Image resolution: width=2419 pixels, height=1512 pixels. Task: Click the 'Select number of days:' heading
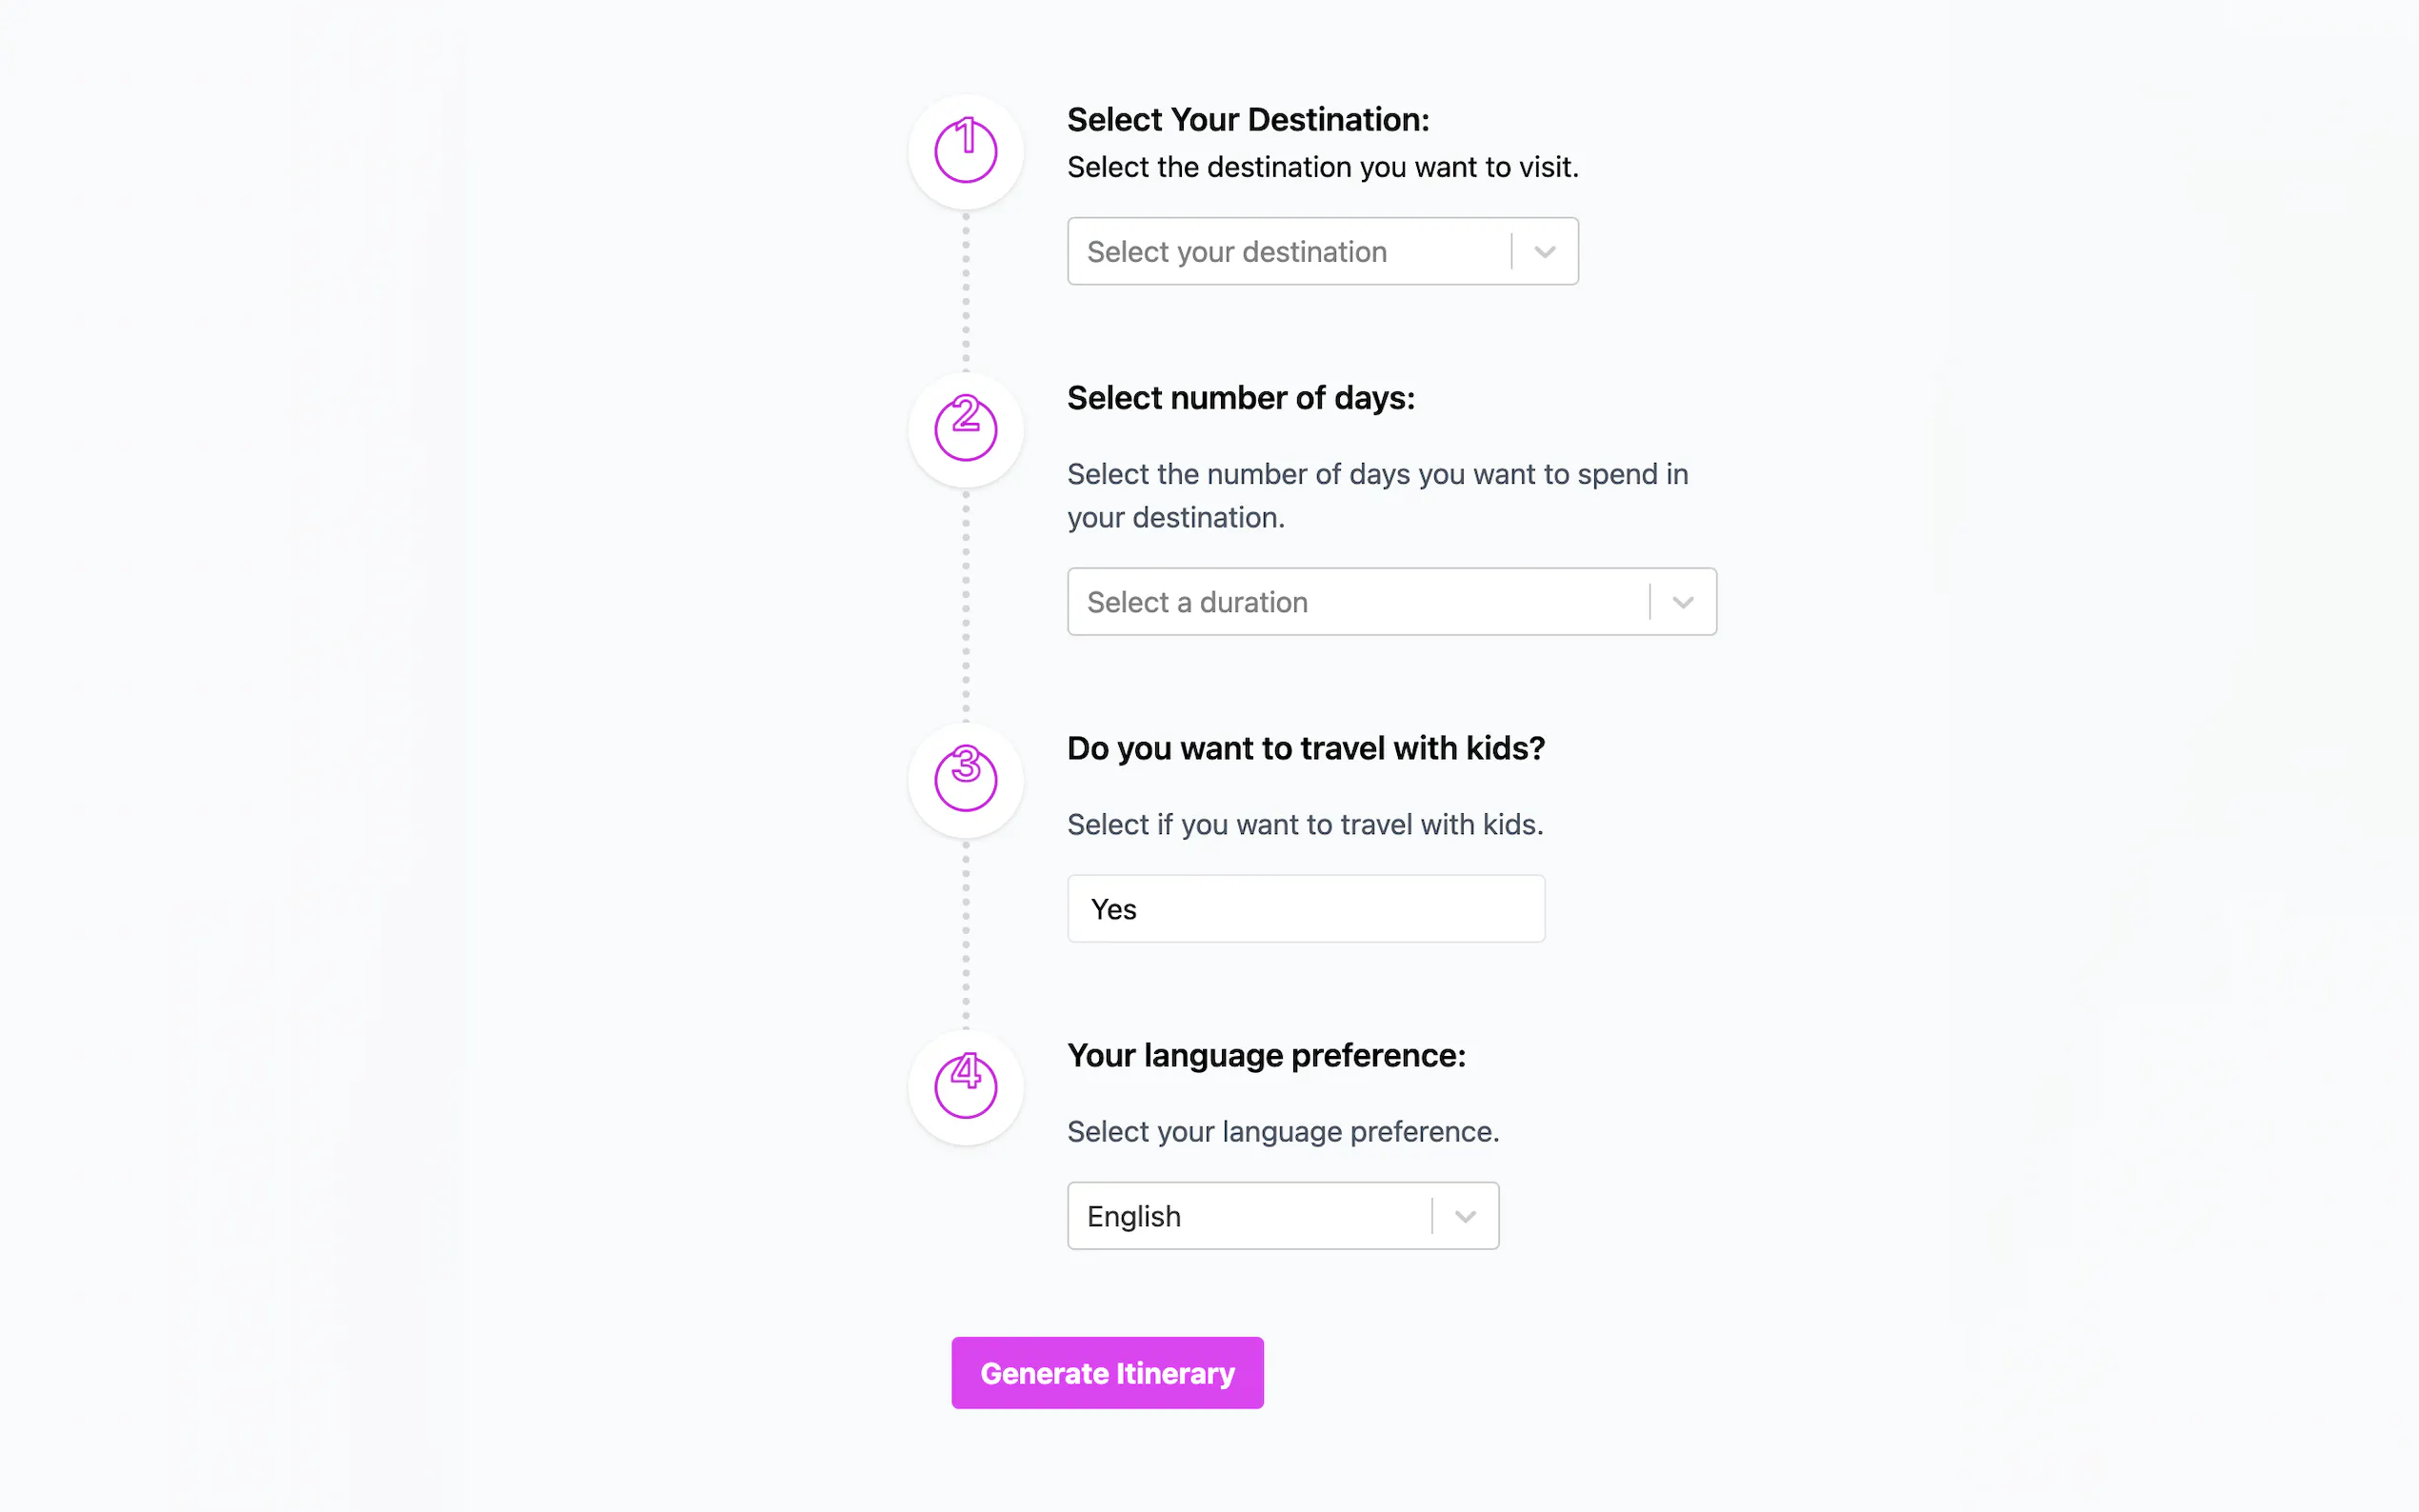point(1240,398)
